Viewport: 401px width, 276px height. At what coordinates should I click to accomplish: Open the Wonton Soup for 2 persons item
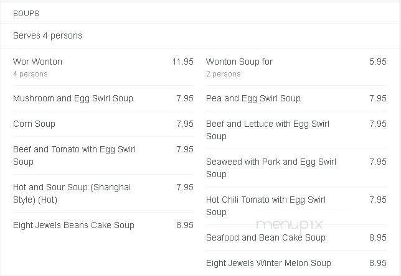point(239,62)
